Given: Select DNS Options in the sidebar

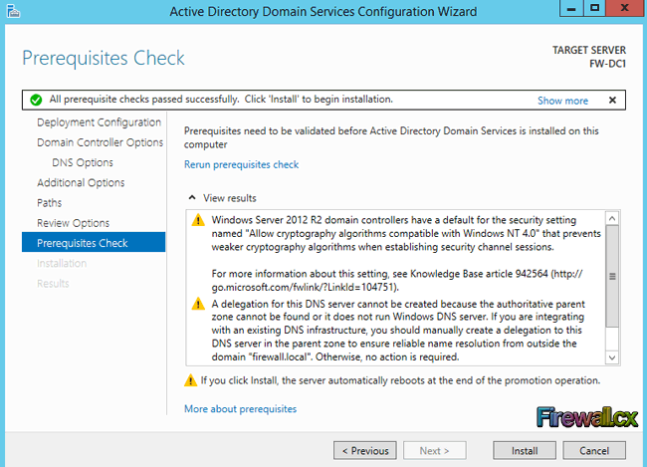Looking at the screenshot, I should (83, 162).
